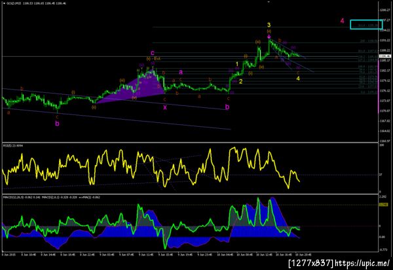Select the large magenta label c at the 9 Jun high
The height and width of the screenshot is (270, 393).
153,53
